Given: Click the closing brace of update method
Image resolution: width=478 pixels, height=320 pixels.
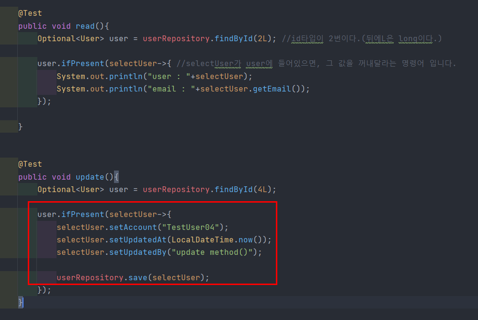Looking at the screenshot, I should [21, 302].
